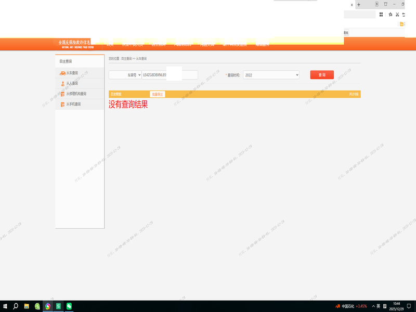
Task: Click the 批量导出 button
Action: (157, 94)
